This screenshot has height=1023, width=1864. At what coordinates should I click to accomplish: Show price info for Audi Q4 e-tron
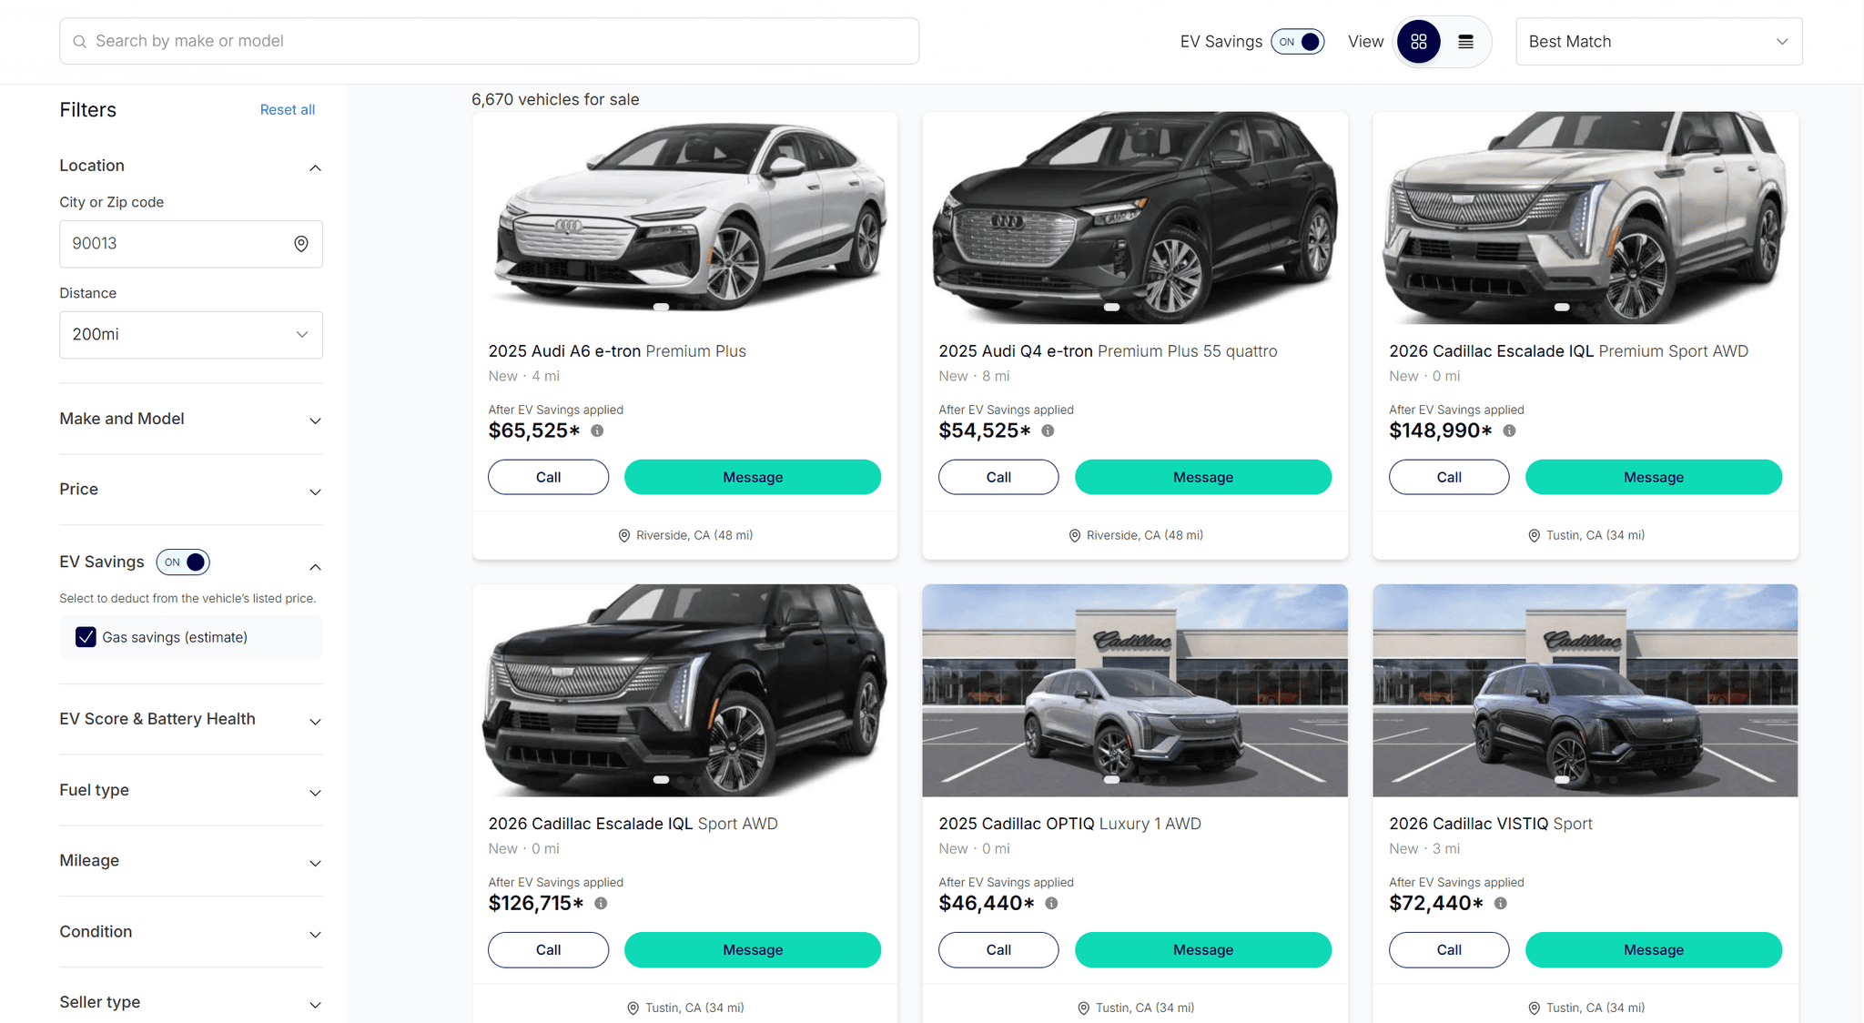click(x=1048, y=430)
